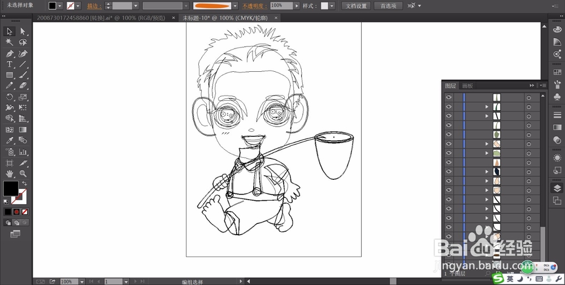Switch to Gradient fill mode in toolbox
The image size is (565, 285).
click(16, 211)
